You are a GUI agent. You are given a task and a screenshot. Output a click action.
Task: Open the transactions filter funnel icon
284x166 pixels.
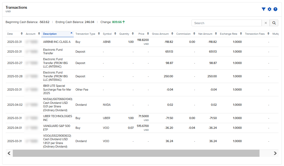[263, 9]
